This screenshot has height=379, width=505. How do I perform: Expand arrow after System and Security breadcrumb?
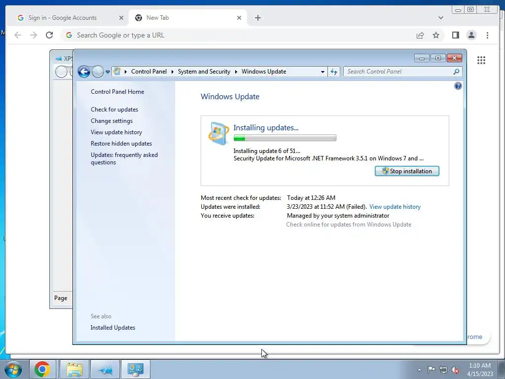(x=236, y=72)
